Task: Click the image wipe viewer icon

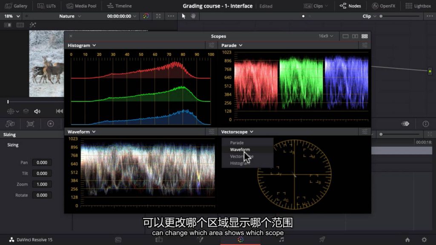Action: (8, 25)
